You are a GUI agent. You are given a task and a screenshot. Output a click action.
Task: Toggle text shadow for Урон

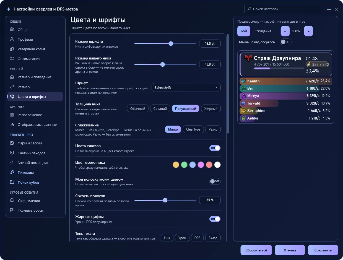point(182,238)
